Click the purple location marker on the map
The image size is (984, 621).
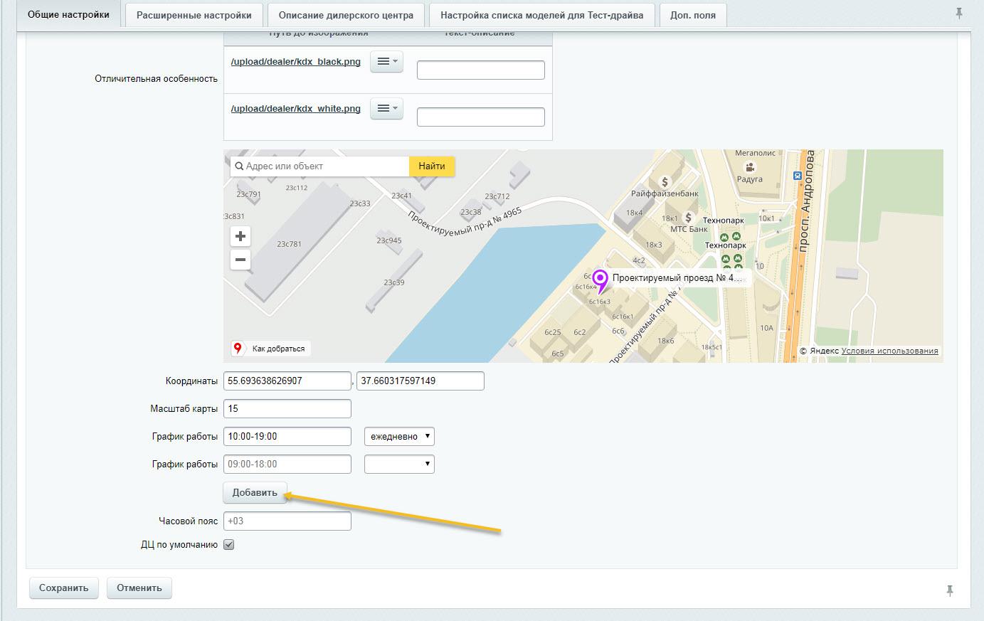601,281
